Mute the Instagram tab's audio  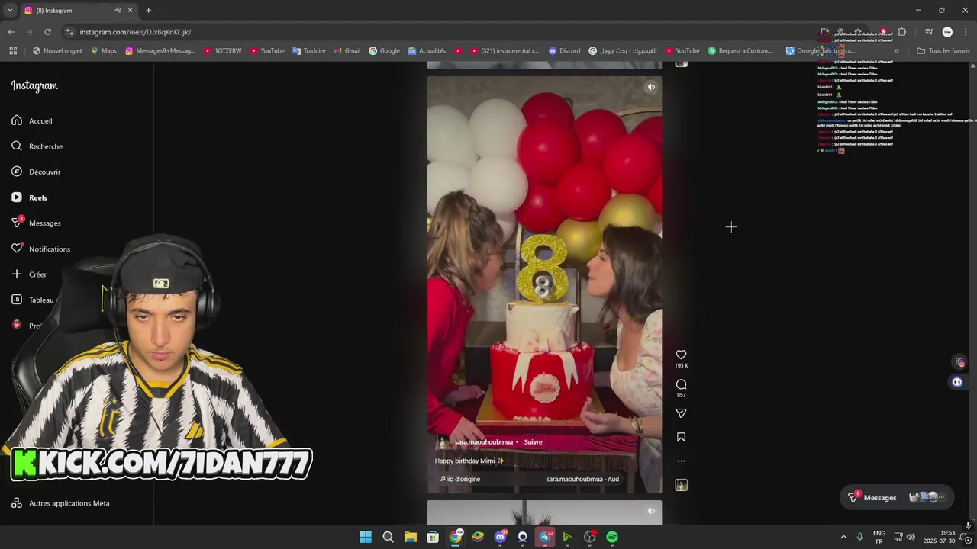pos(118,10)
